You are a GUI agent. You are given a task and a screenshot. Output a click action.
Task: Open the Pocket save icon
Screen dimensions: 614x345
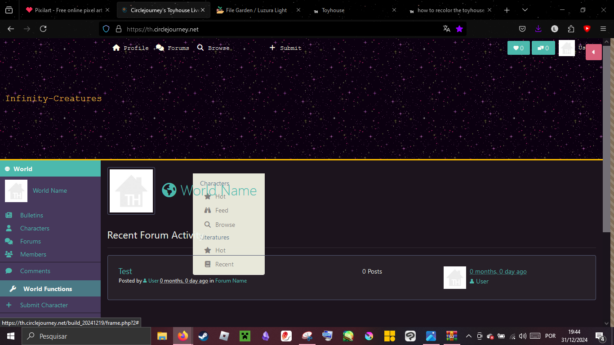(522, 29)
